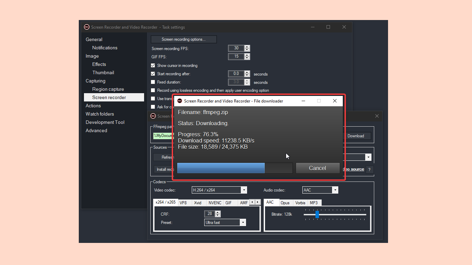
Task: Adjust the AAC Bitrate slider handle
Action: point(317,215)
